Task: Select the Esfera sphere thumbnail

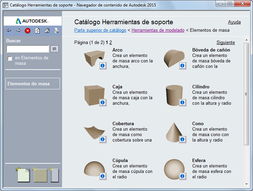Action: coord(174,170)
